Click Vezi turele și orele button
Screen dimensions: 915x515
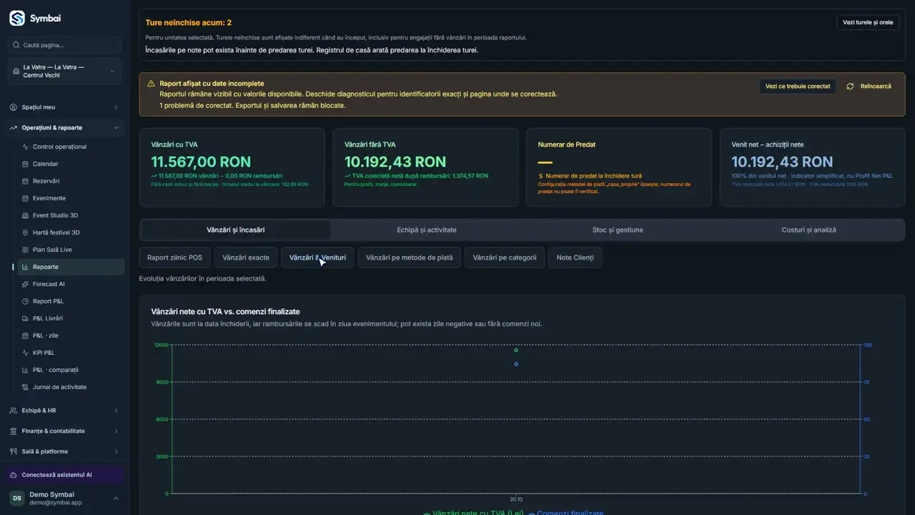pos(868,22)
